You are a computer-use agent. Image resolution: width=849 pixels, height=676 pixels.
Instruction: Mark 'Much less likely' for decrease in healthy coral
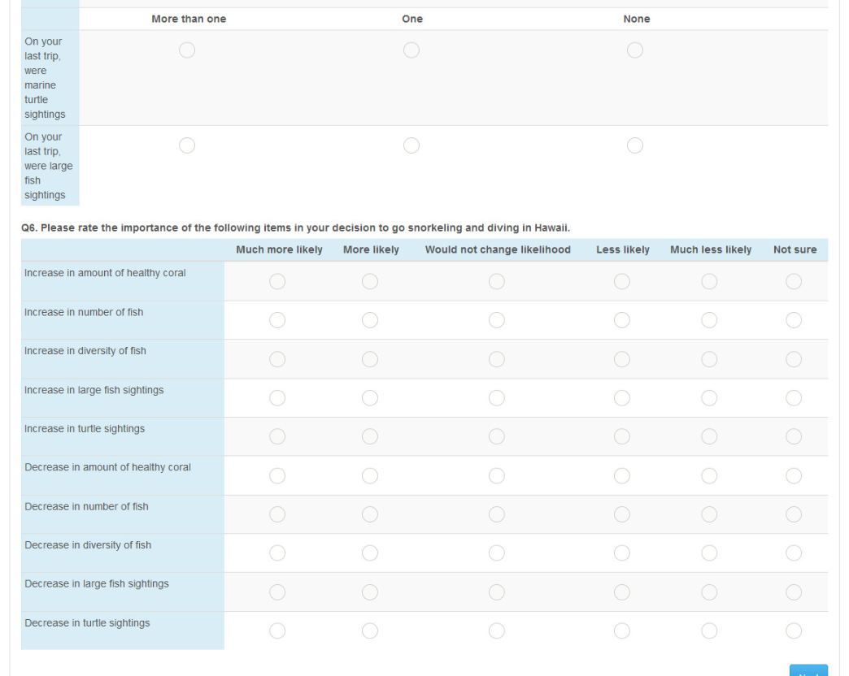[709, 475]
